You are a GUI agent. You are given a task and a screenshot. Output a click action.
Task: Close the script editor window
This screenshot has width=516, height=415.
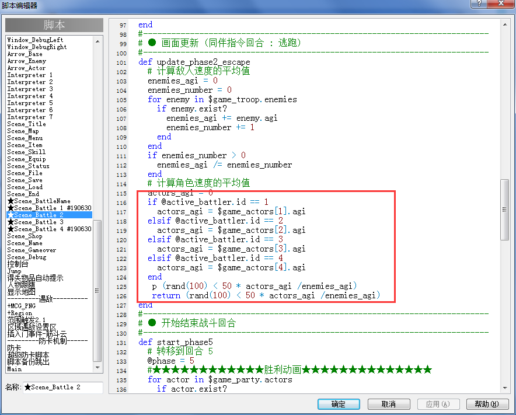(501, 4)
